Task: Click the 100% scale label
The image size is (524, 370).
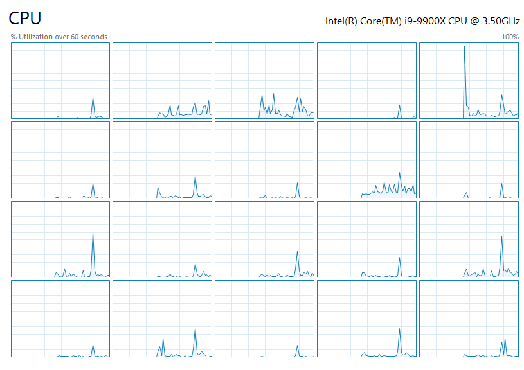Action: [x=510, y=37]
